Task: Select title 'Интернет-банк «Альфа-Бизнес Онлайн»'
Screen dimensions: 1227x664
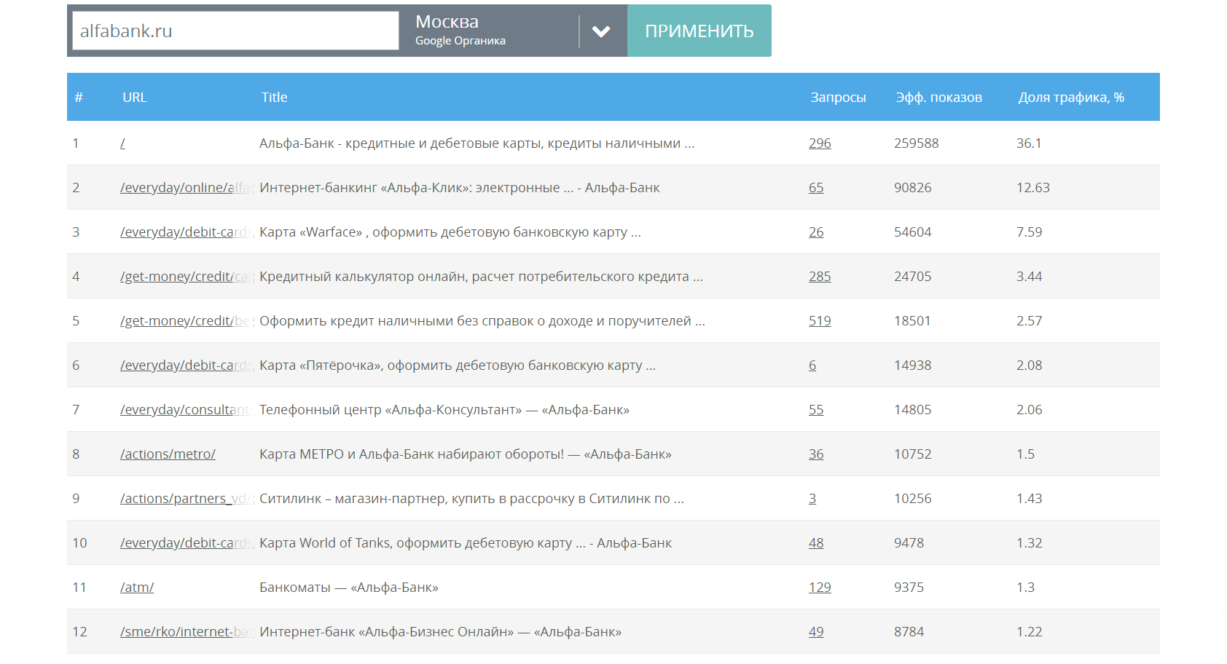Action: point(441,632)
